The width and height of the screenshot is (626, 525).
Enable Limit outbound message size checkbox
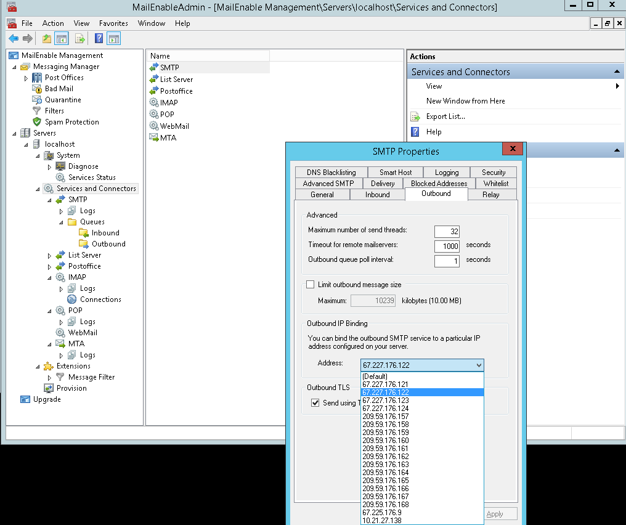point(311,285)
